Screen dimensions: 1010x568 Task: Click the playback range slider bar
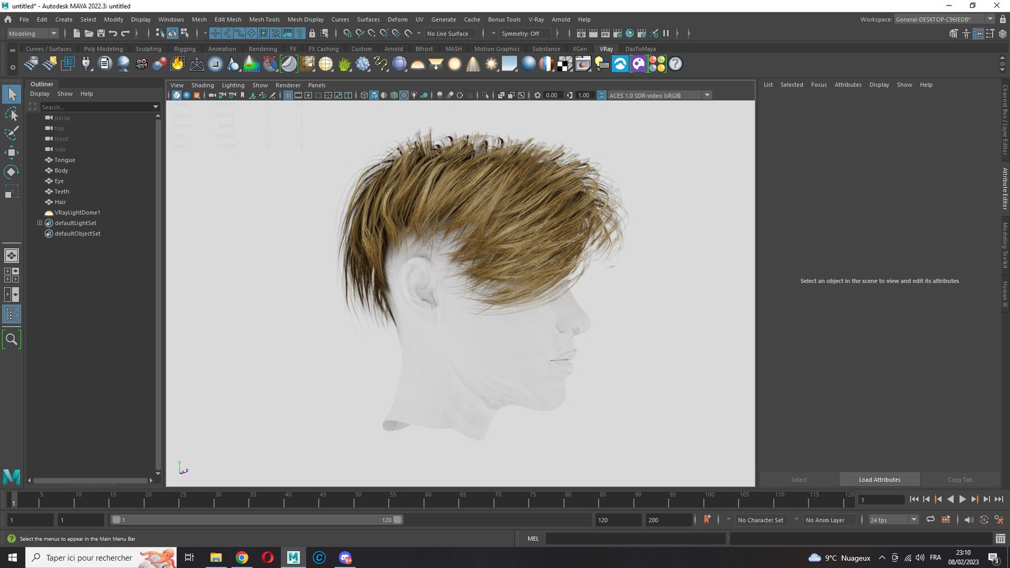pos(255,520)
